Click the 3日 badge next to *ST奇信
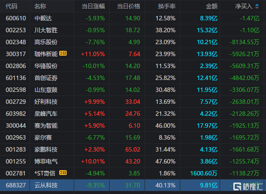The width and height of the screenshot is (266, 194). pyautogui.click(x=63, y=173)
